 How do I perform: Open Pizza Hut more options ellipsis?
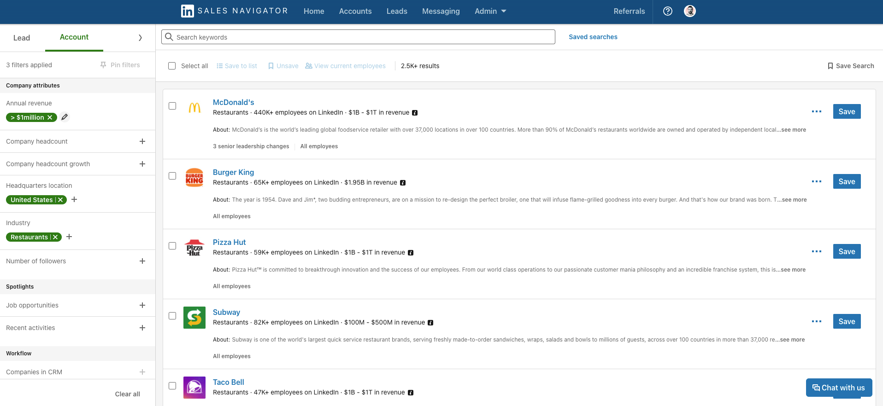817,251
